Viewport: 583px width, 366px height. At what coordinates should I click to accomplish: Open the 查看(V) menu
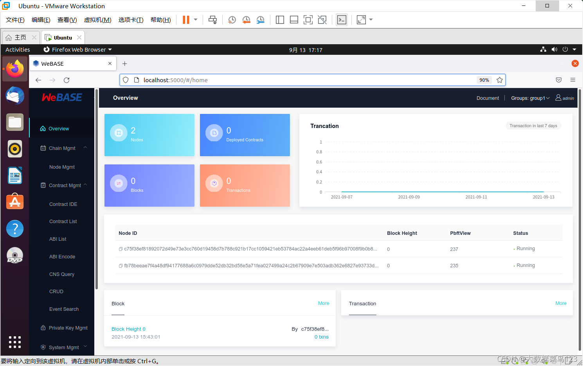pos(67,20)
